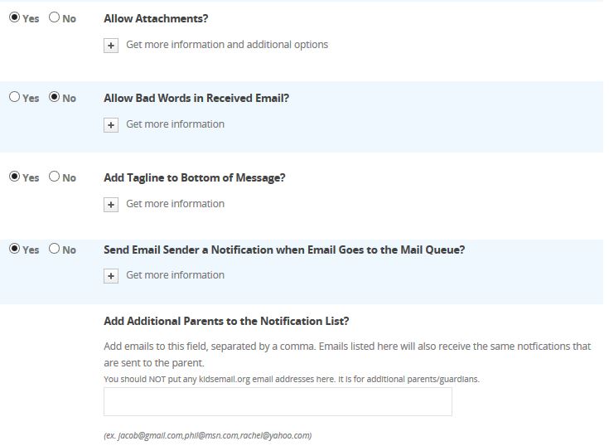
Task: Click 'Allow Attachments?' heading
Action: [156, 18]
